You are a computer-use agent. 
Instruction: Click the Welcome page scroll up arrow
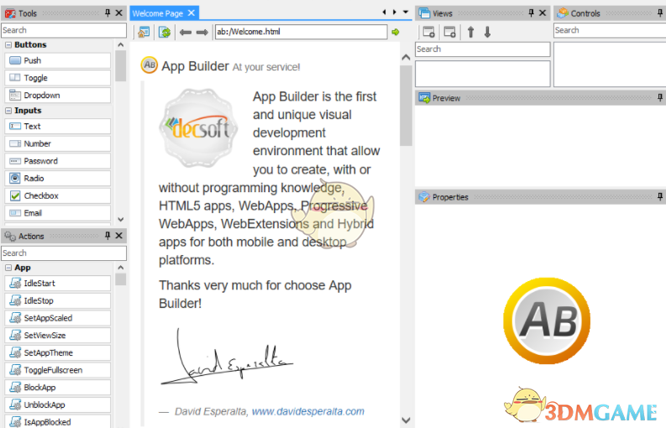(x=406, y=57)
